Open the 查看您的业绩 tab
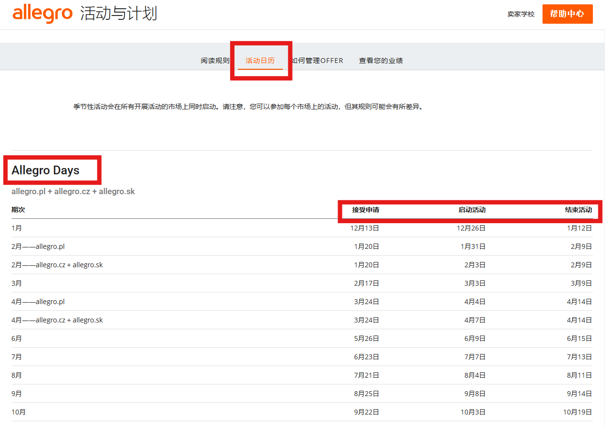The width and height of the screenshot is (605, 429). pyautogui.click(x=381, y=61)
